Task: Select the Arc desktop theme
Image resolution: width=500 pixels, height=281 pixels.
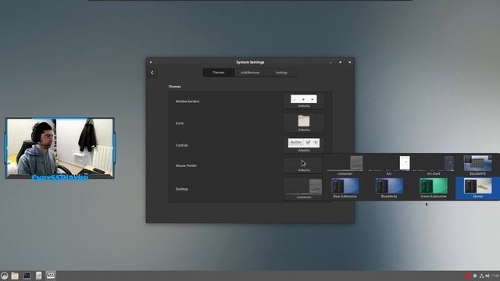Action: (x=389, y=165)
